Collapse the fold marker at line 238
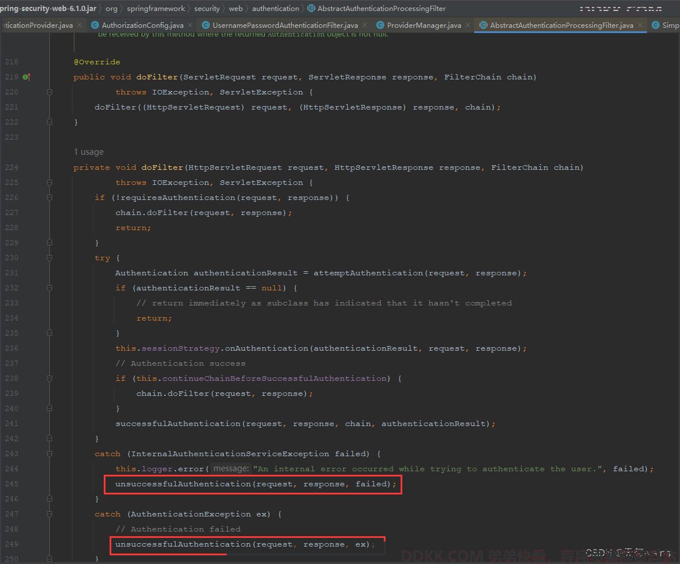 (49, 379)
